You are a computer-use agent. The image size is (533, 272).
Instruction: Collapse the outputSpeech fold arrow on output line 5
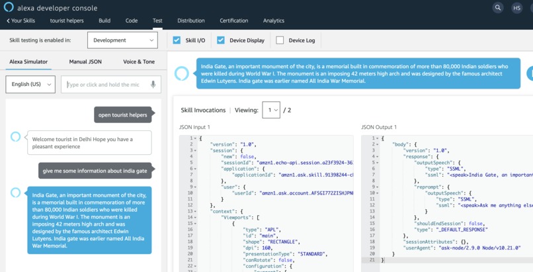(x=378, y=163)
